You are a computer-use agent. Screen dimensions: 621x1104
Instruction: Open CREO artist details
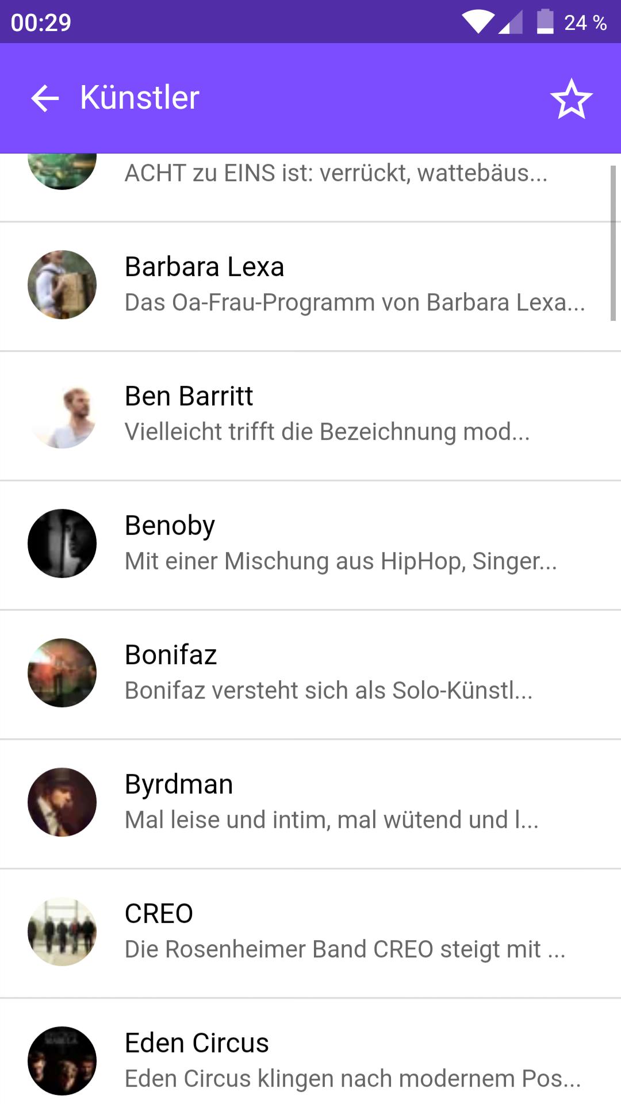click(159, 914)
